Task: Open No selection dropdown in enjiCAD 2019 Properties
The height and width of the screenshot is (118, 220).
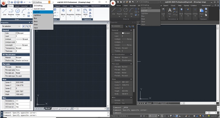Action: pos(11,26)
